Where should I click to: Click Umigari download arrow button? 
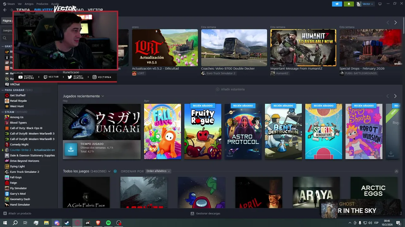point(71,149)
